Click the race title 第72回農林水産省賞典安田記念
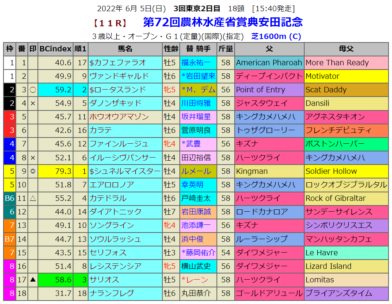The image size is (392, 304). coord(223,22)
